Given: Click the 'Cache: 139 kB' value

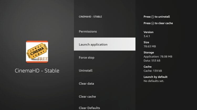Looking at the screenshot, I should click(x=153, y=71).
